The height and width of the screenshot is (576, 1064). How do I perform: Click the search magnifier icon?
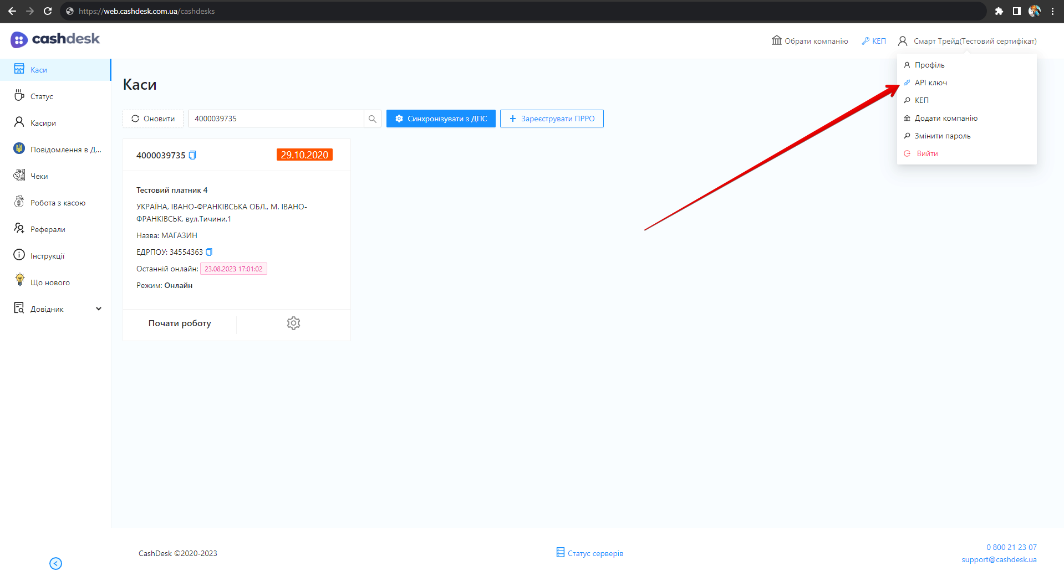point(372,119)
